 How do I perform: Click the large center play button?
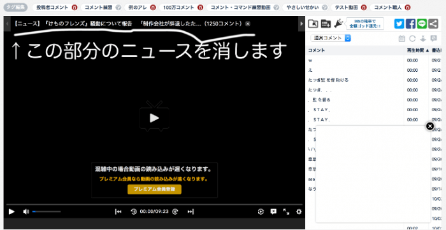click(x=154, y=118)
